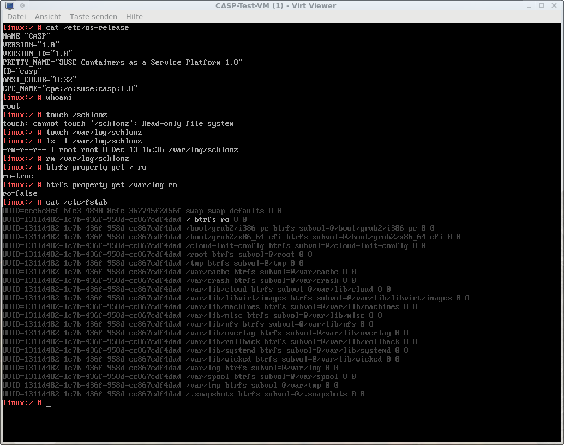This screenshot has height=445, width=564.
Task: Click the PRETTY_NAME line in output
Action: 122,63
